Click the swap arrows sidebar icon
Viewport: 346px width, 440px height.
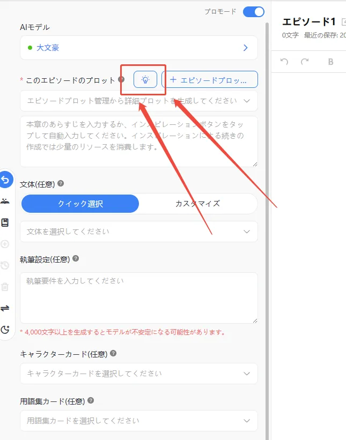pos(5,308)
